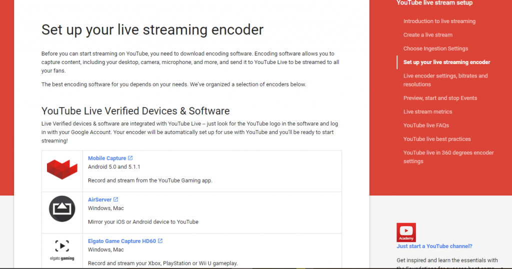Image resolution: width=512 pixels, height=269 pixels.
Task: Open Create a live stream page
Action: 428,35
